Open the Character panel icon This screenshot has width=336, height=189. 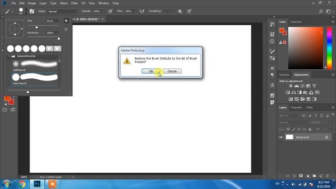[272, 68]
